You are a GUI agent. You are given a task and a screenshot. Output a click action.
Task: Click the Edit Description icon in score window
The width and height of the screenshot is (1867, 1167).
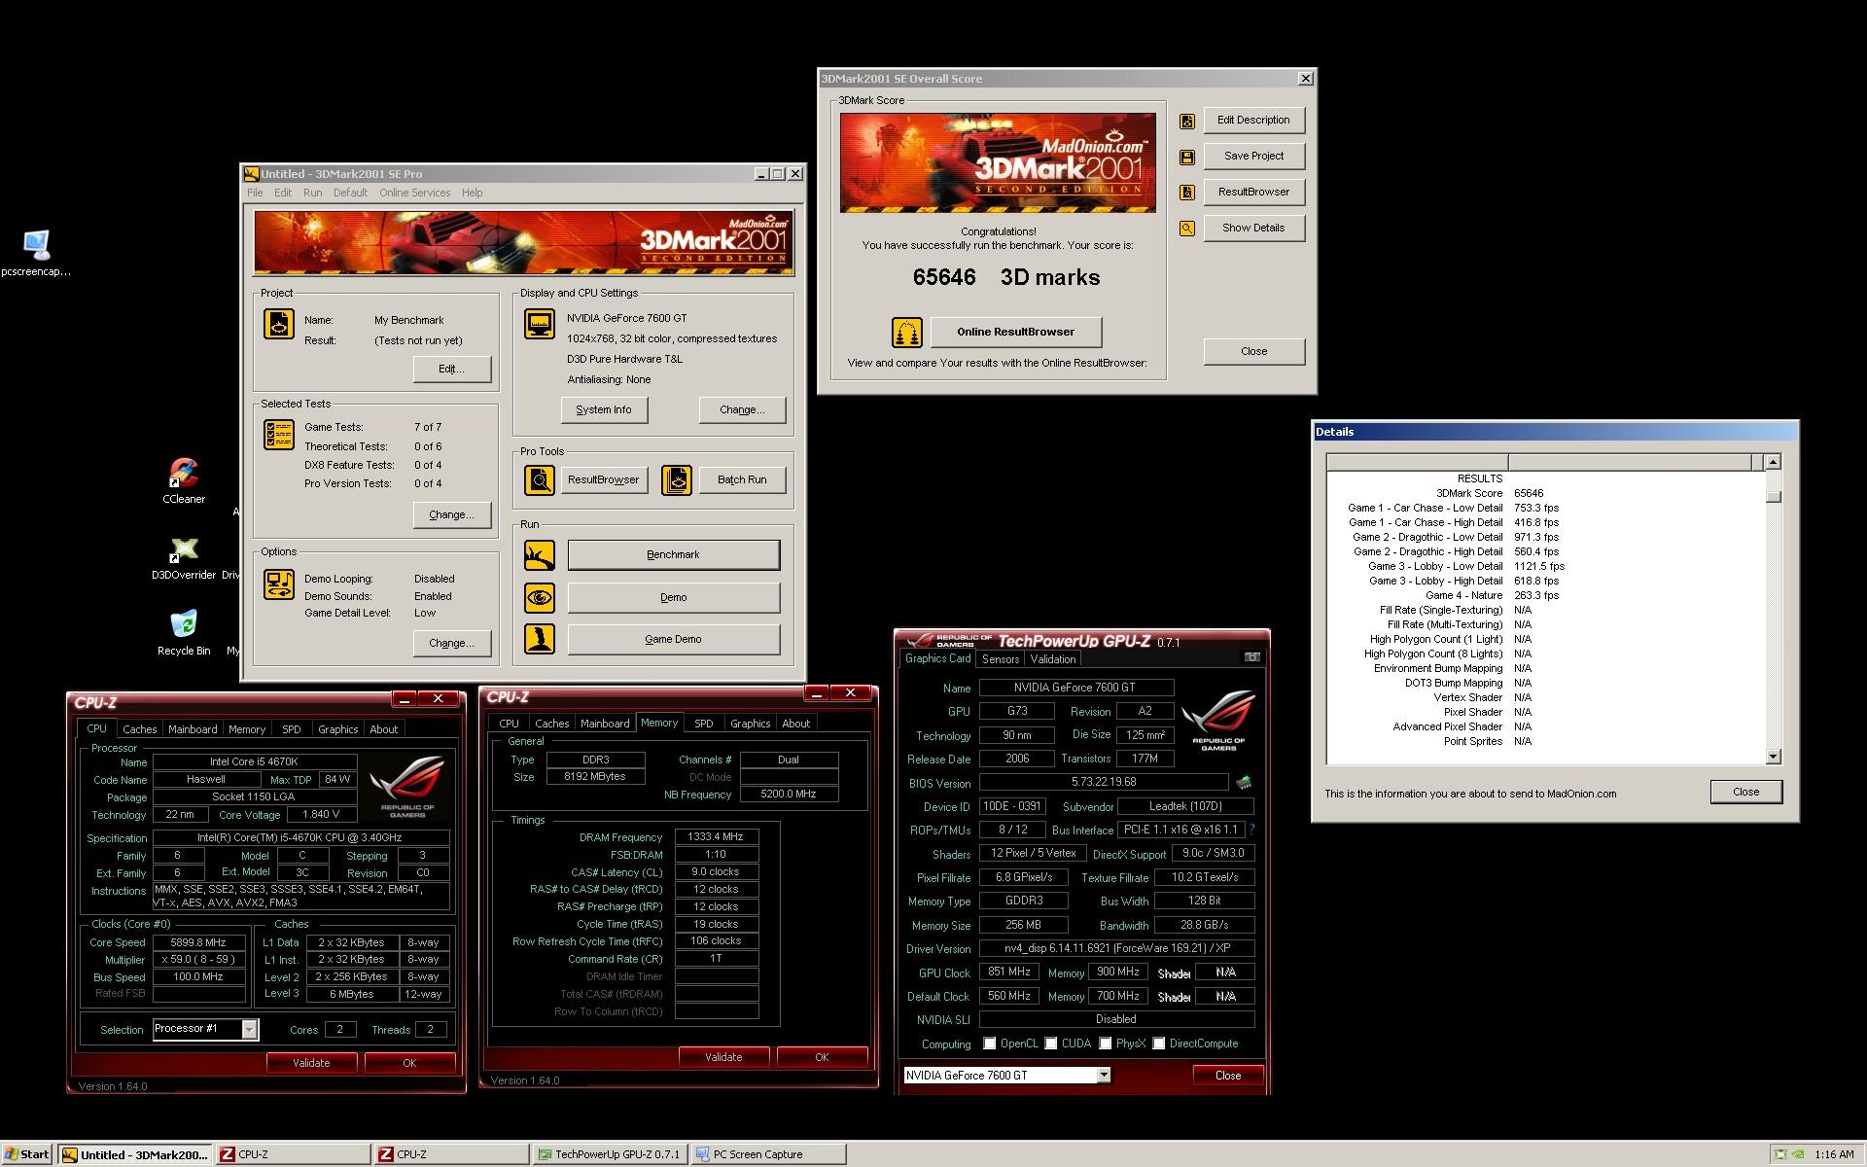point(1187,121)
